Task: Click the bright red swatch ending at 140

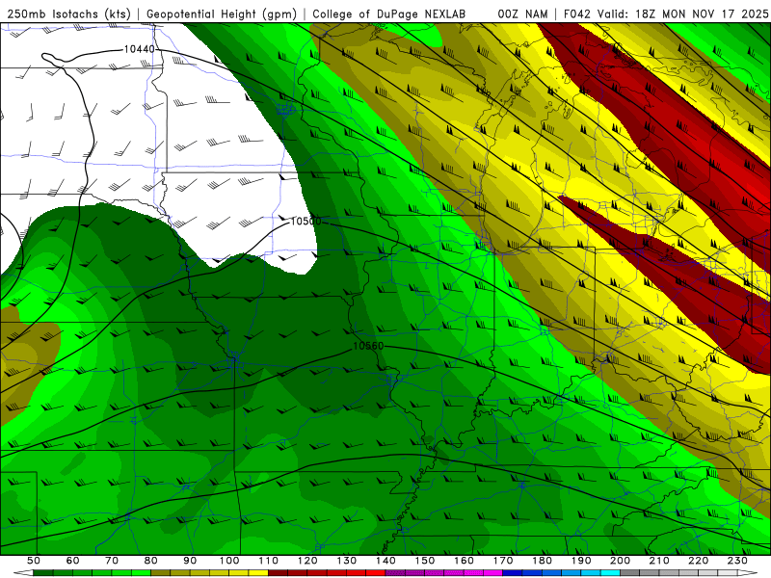Action: pyautogui.click(x=376, y=572)
